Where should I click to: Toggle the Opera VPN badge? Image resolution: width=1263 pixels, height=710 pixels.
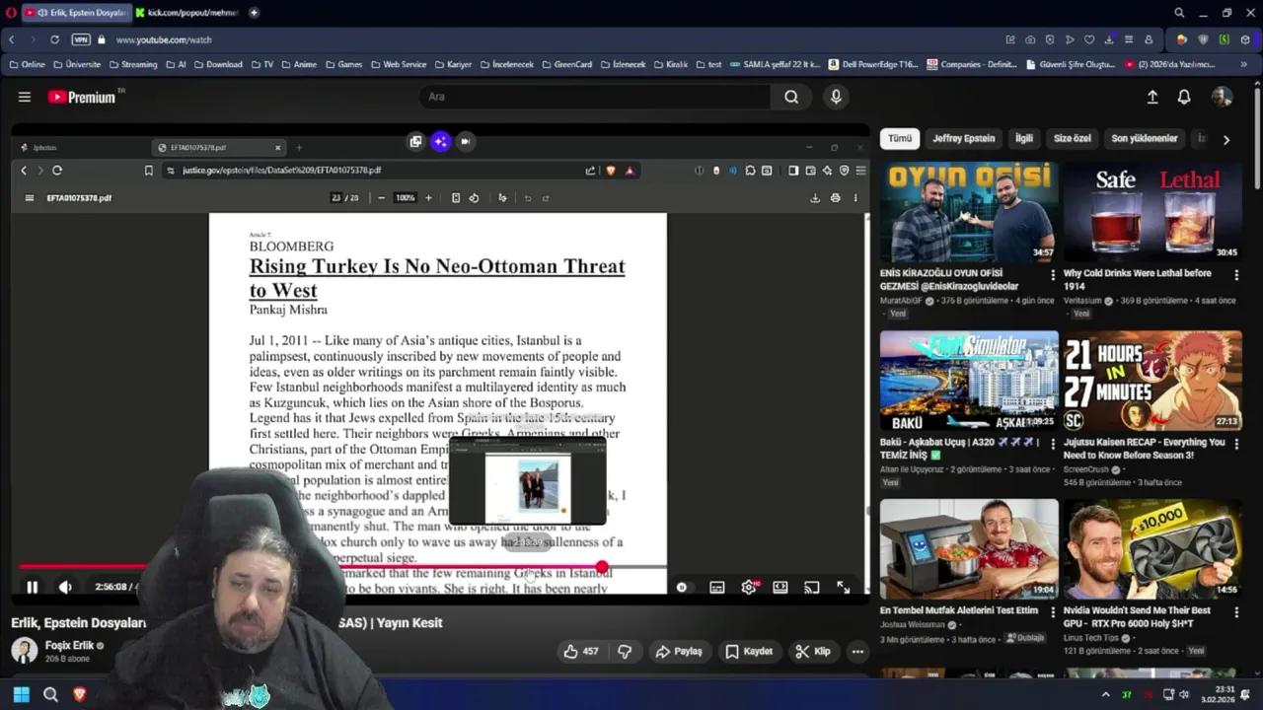81,39
